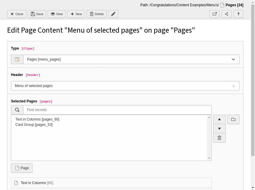Click the search magnifier icon
The image size is (255, 190).
pos(17,110)
